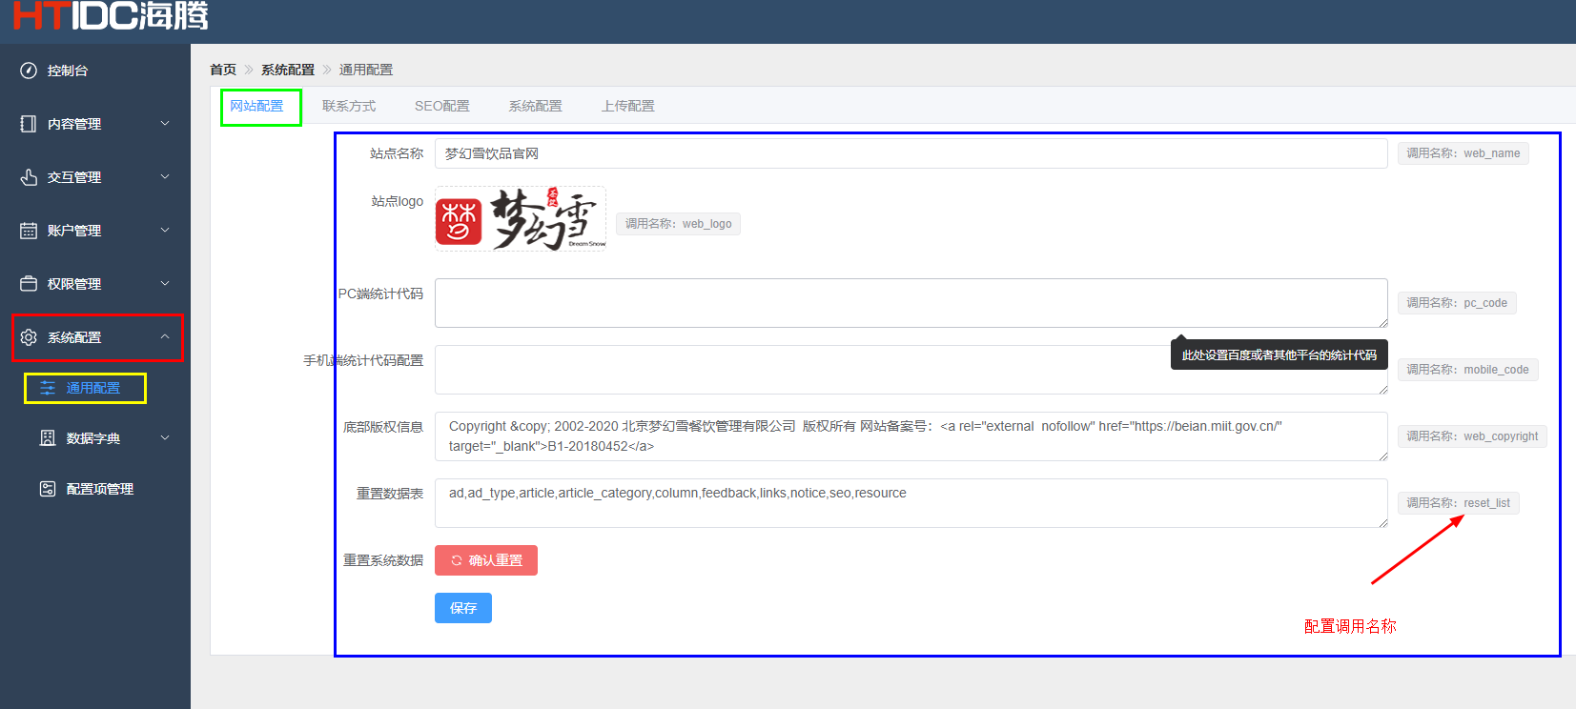Switch to the 系统配置 tab
This screenshot has width=1576, height=709.
[x=535, y=106]
